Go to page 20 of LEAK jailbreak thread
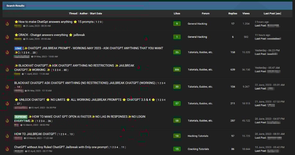Viewport: 295px width, 155px height. point(34,53)
